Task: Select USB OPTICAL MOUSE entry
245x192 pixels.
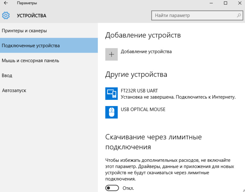Action: 143,109
